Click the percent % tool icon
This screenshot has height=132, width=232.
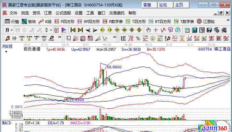(x=138, y=38)
